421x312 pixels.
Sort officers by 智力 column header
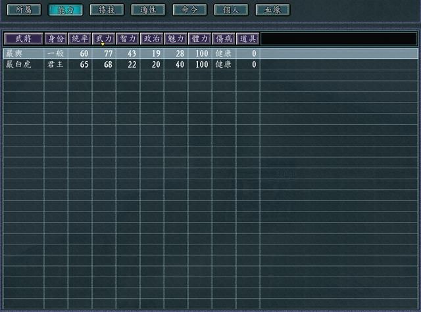(x=128, y=39)
